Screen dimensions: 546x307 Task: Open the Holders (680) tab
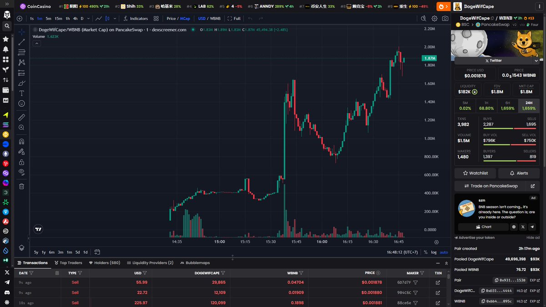105,263
